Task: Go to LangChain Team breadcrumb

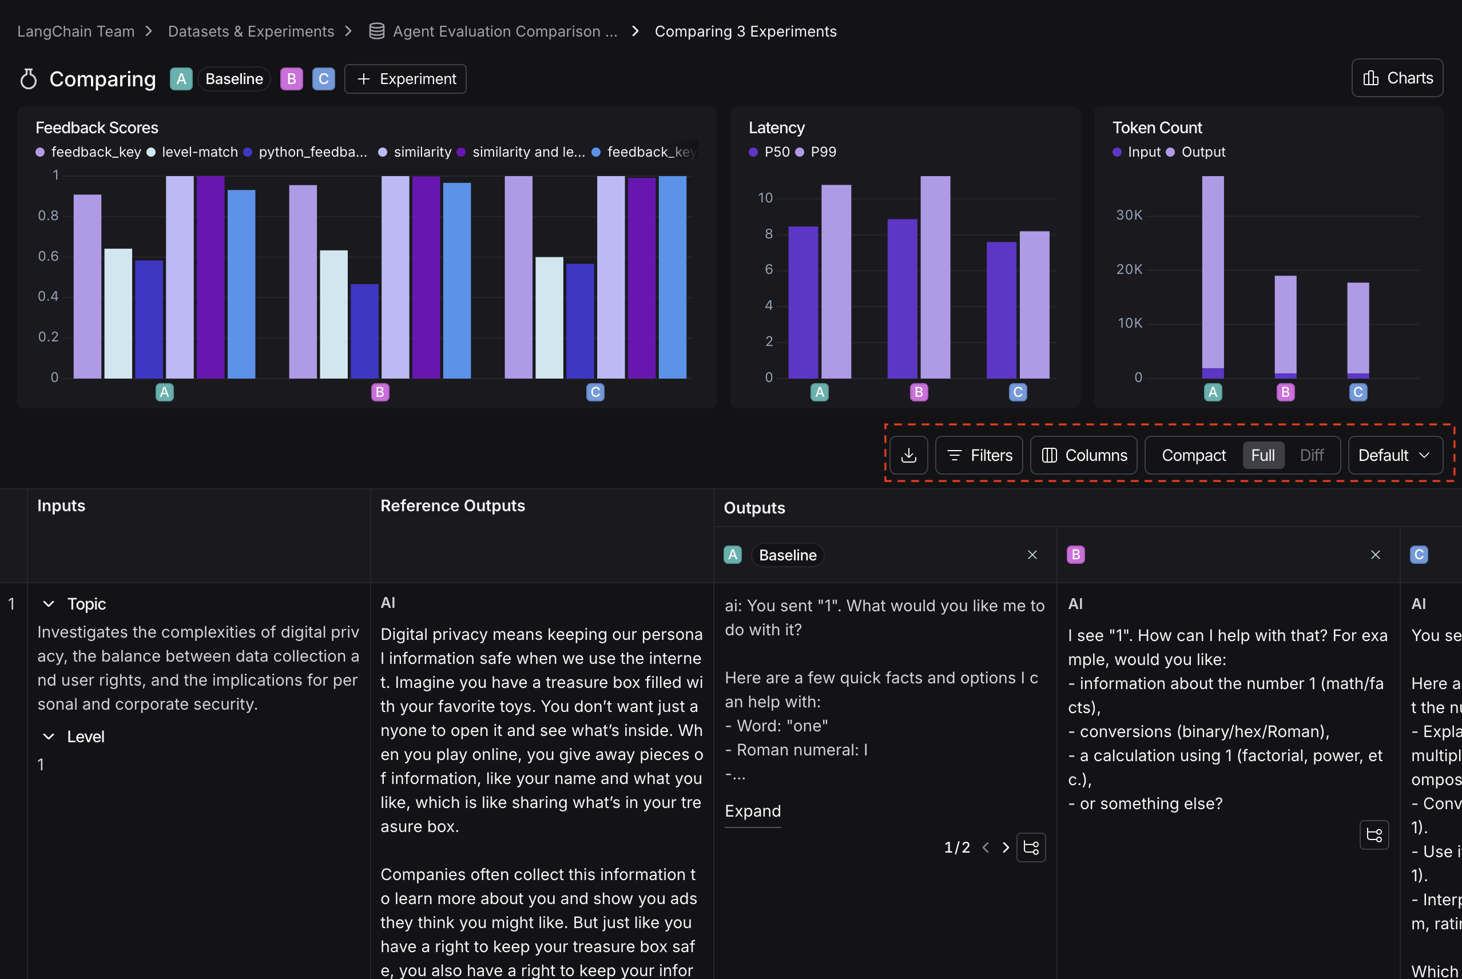Action: (75, 31)
